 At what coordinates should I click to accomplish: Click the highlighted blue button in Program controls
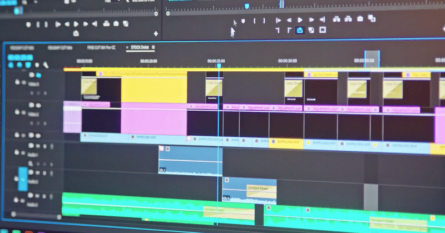300,30
